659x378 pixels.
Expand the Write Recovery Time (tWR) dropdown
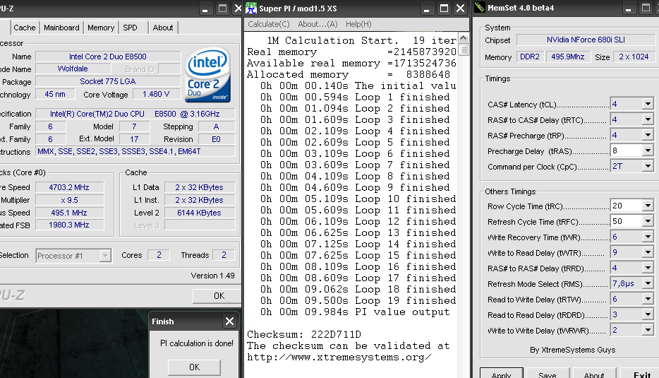tap(648, 237)
